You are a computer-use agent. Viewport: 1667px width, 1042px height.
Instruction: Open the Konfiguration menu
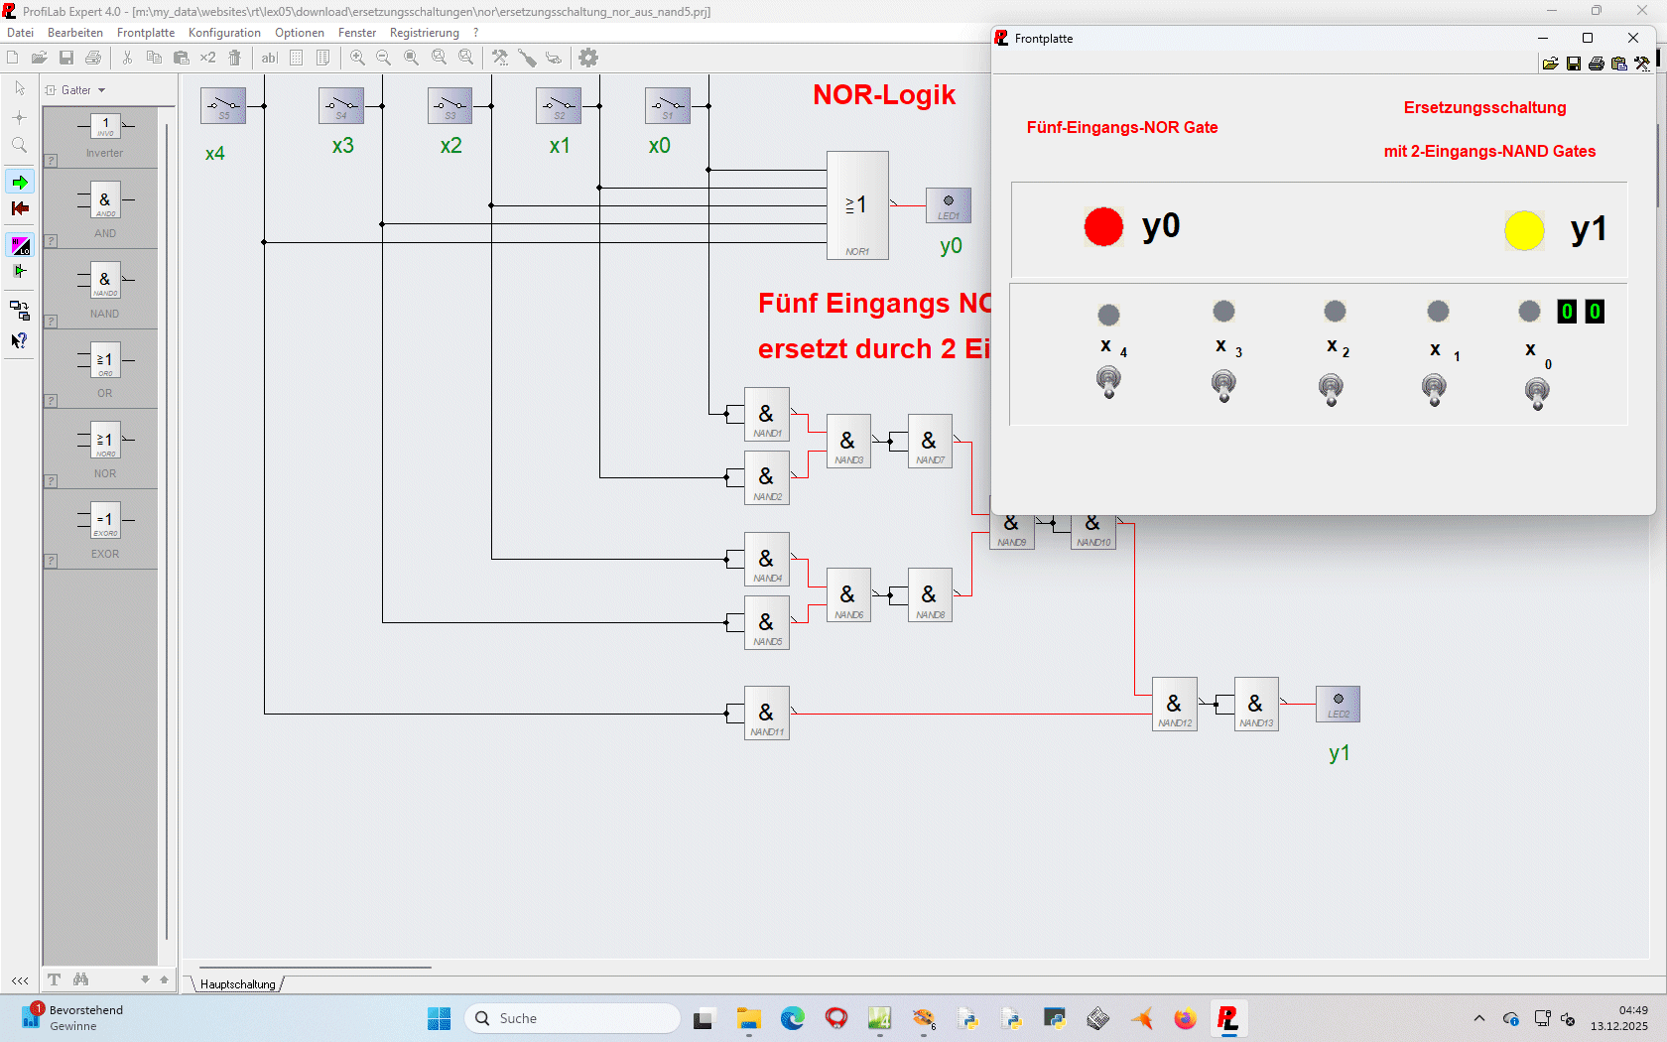pos(224,33)
